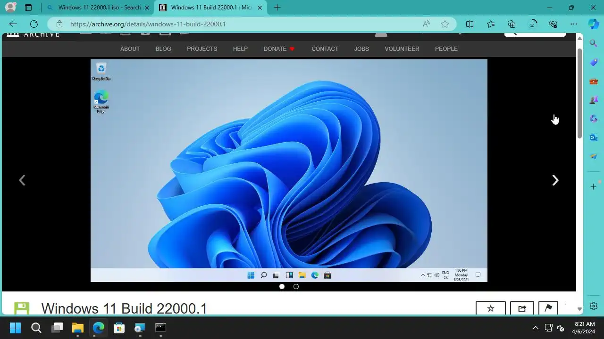The height and width of the screenshot is (339, 604).
Task: Open the Command Prompt taskbar icon
Action: click(x=160, y=328)
